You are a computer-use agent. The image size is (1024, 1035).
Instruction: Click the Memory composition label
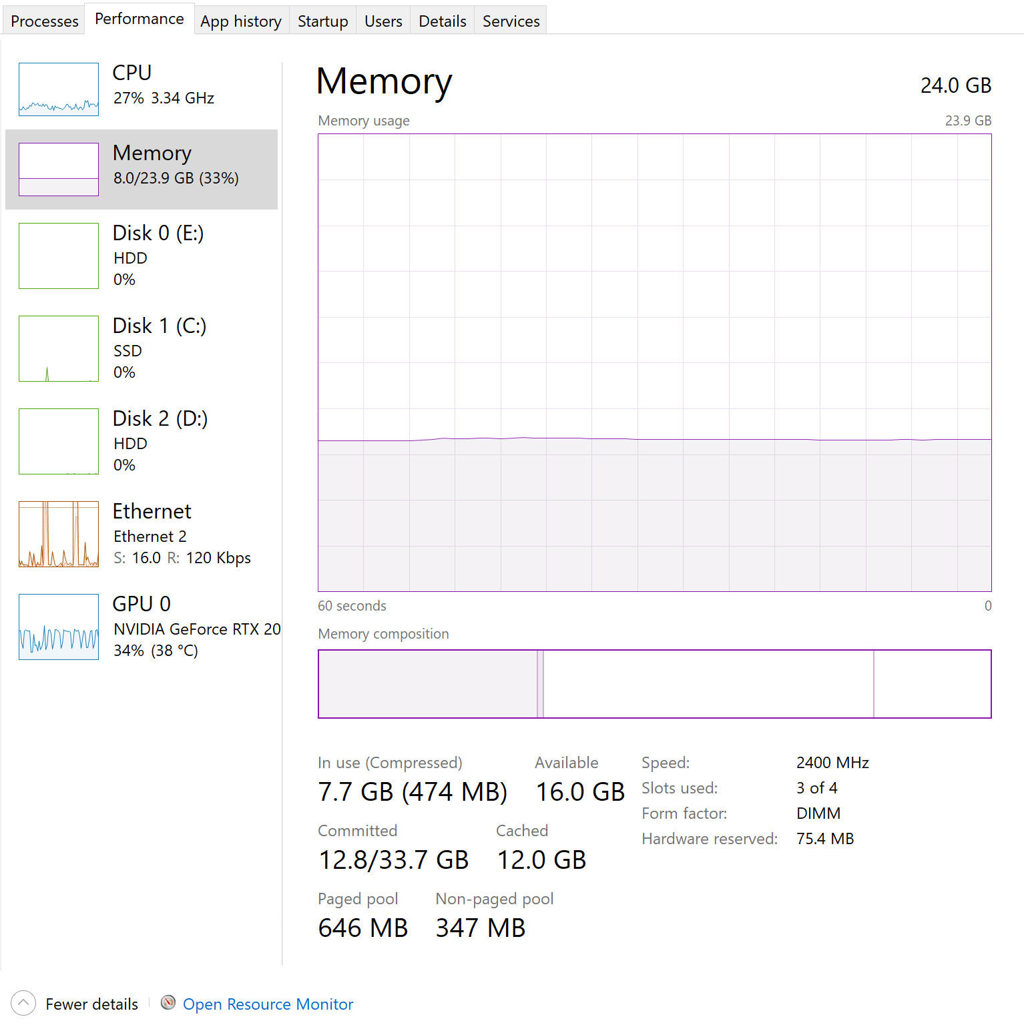(383, 634)
